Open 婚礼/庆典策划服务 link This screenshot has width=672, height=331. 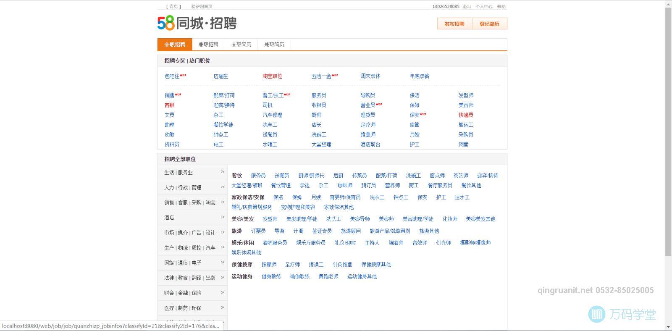[252, 208]
